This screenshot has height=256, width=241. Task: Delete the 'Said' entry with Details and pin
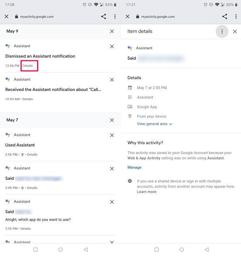click(112, 169)
